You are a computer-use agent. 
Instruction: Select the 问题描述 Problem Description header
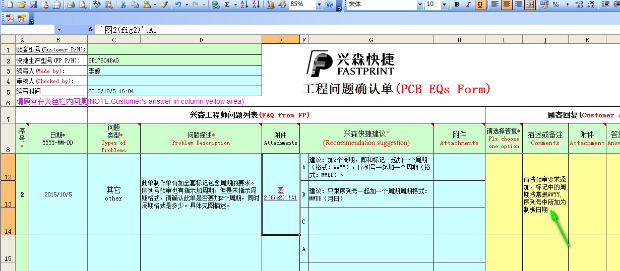[x=201, y=139]
